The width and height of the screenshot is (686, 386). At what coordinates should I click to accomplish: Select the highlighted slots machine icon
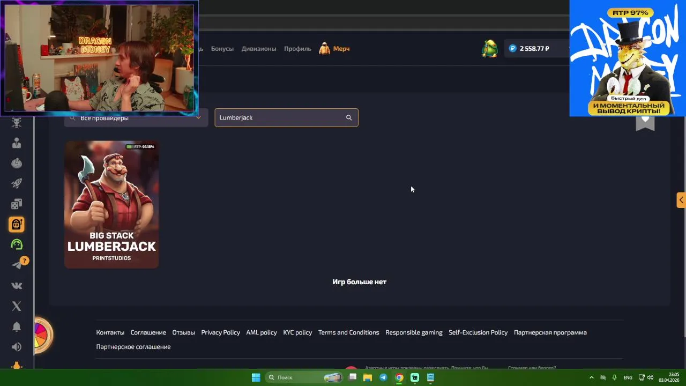tap(17, 224)
